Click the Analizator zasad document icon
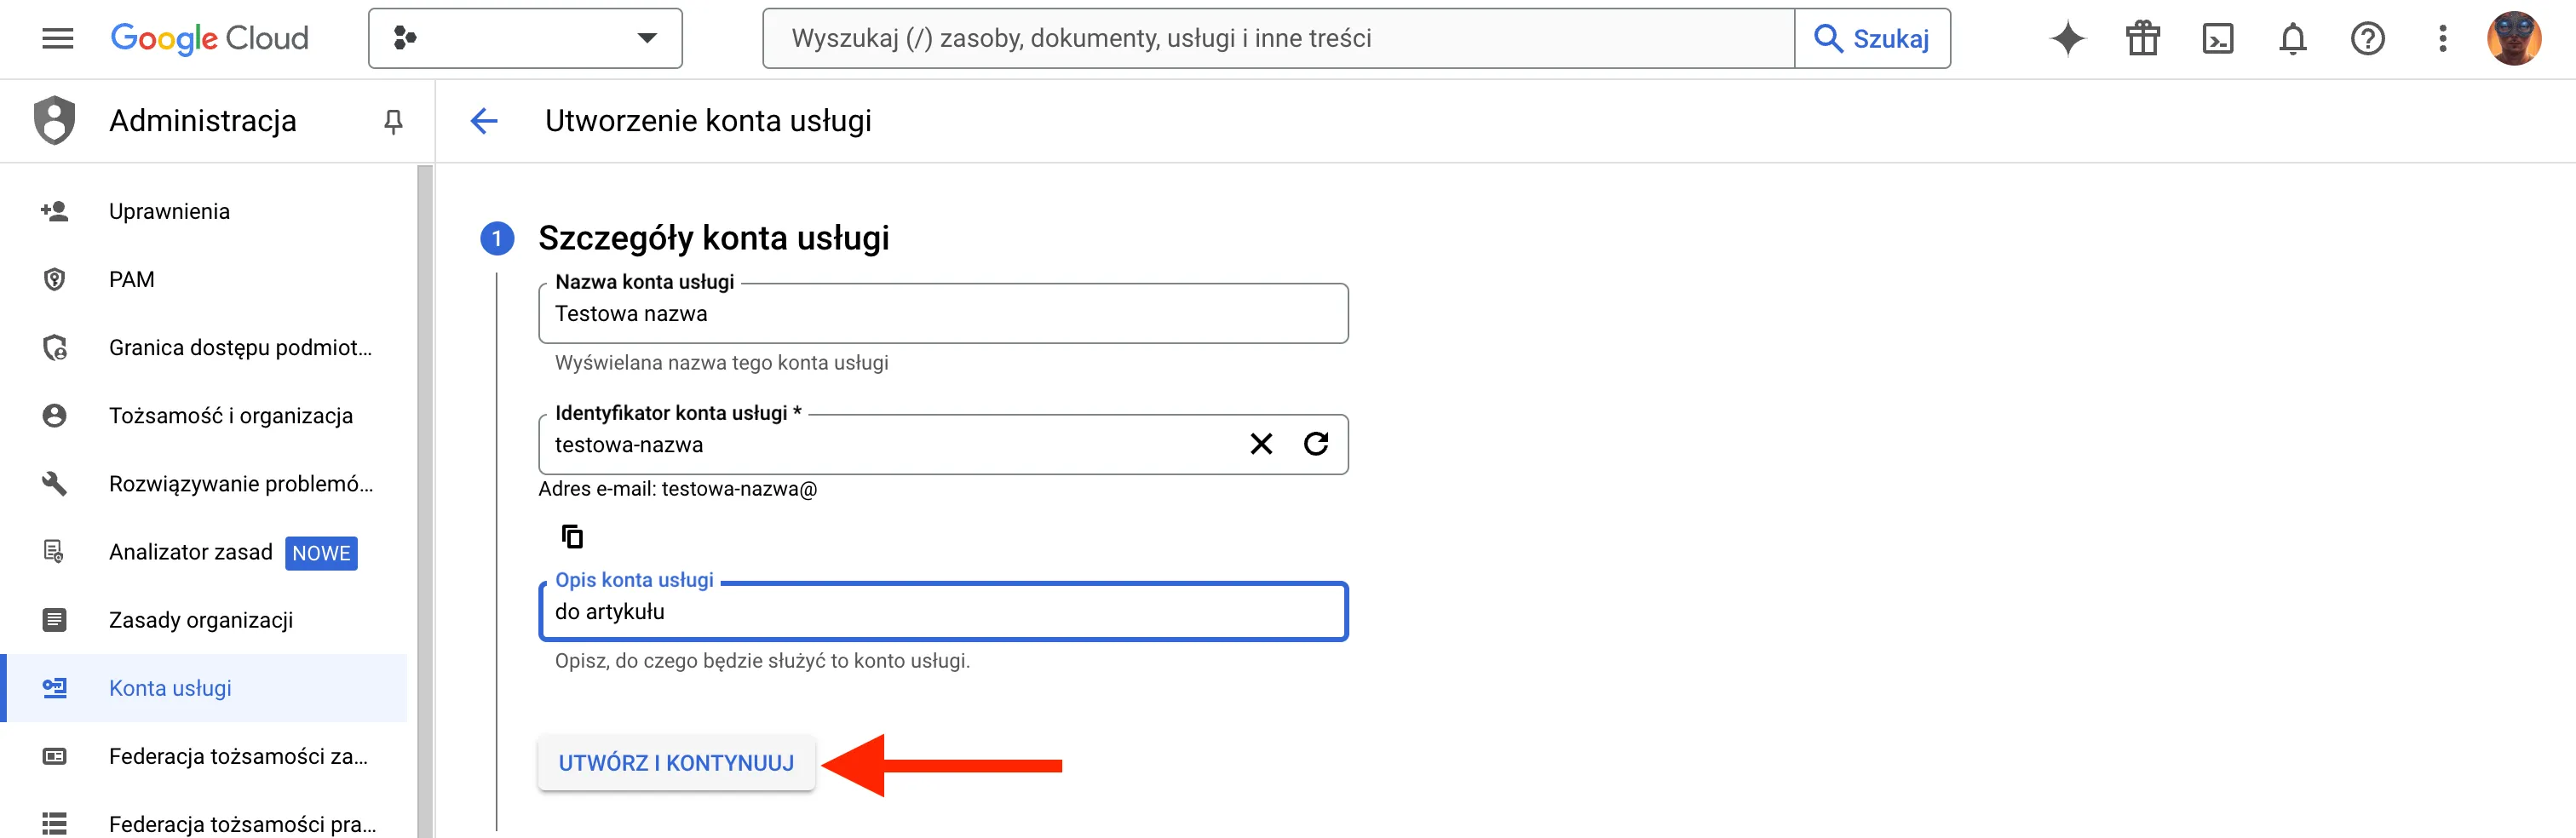The image size is (2576, 838). [x=54, y=551]
